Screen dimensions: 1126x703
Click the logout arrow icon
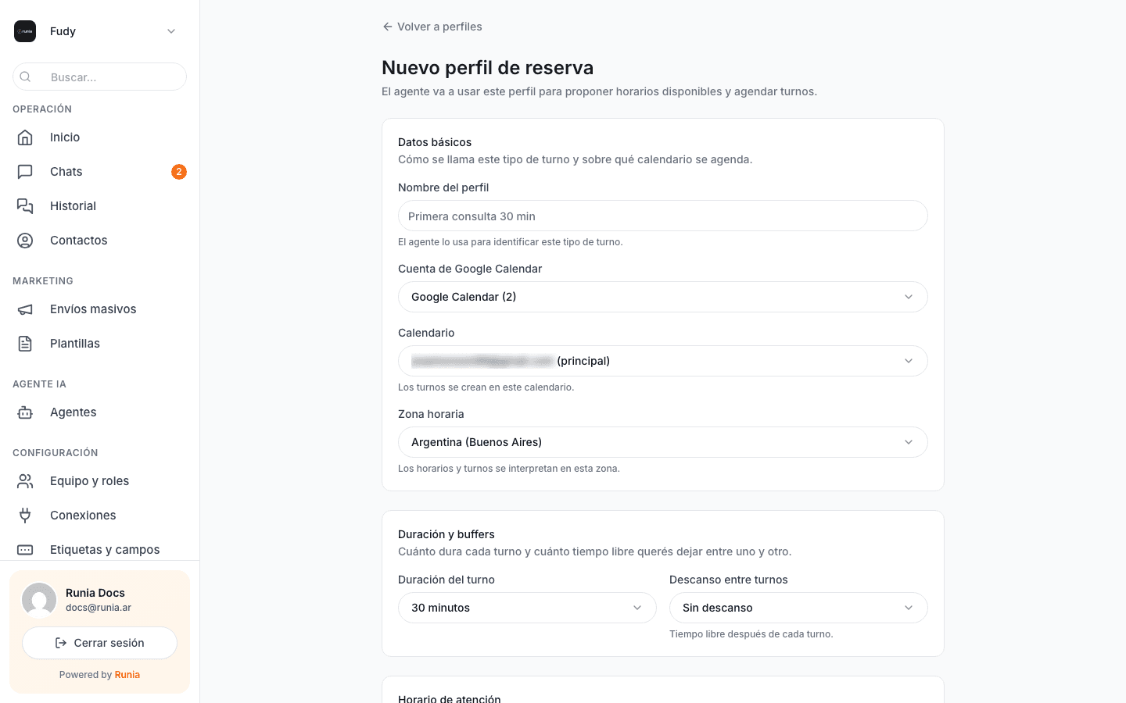[61, 643]
